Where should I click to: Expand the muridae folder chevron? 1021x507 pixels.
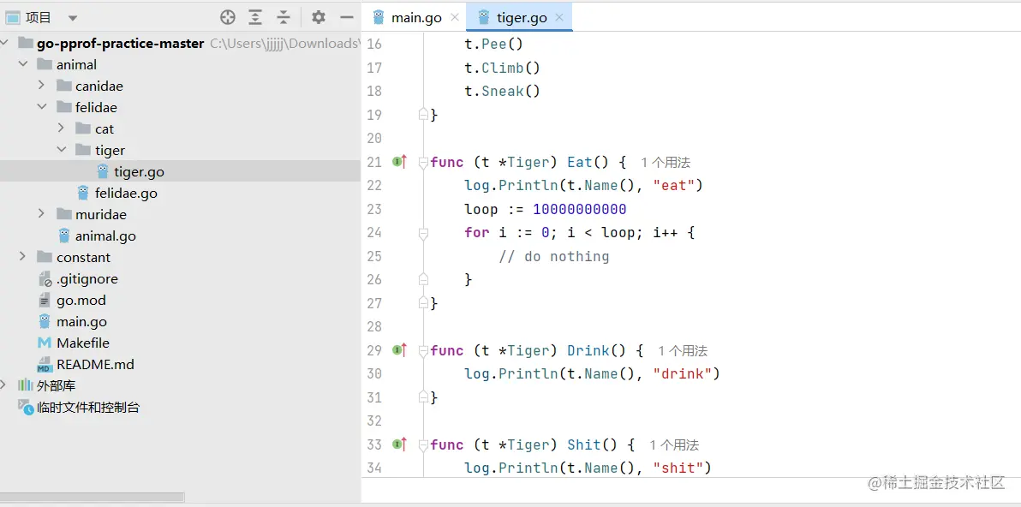pos(42,214)
